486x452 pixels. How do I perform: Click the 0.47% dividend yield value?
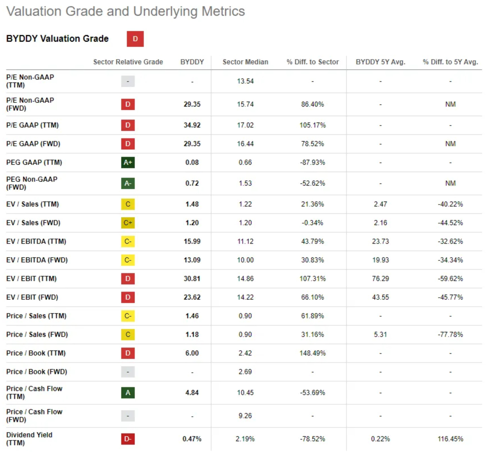(x=192, y=439)
